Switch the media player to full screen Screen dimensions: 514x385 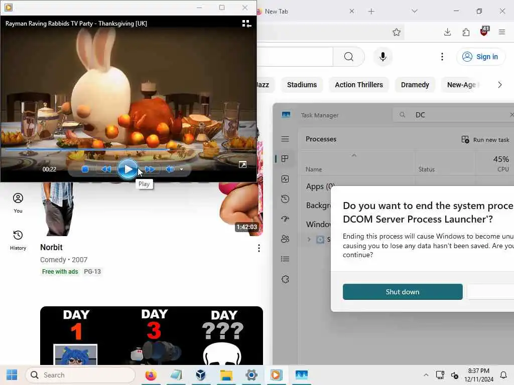242,164
